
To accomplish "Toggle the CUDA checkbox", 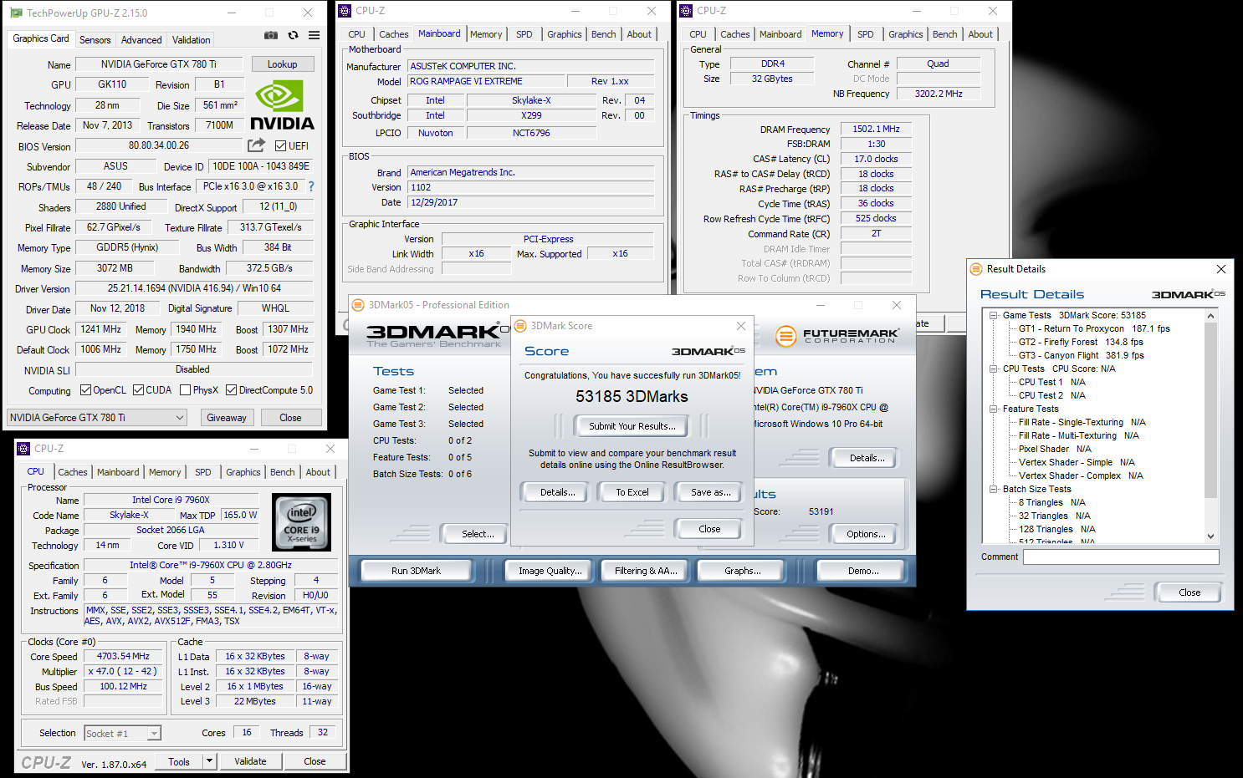I will (138, 390).
